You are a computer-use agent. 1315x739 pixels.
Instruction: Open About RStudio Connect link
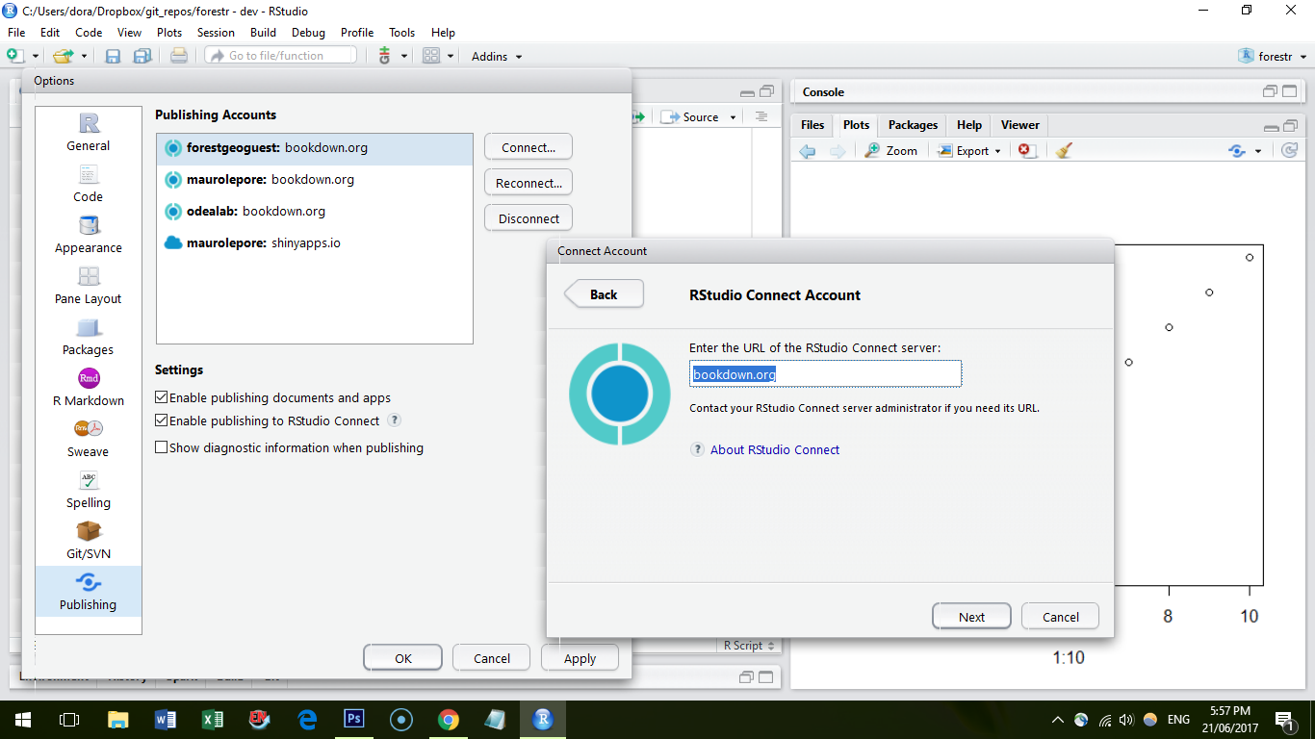[775, 449]
